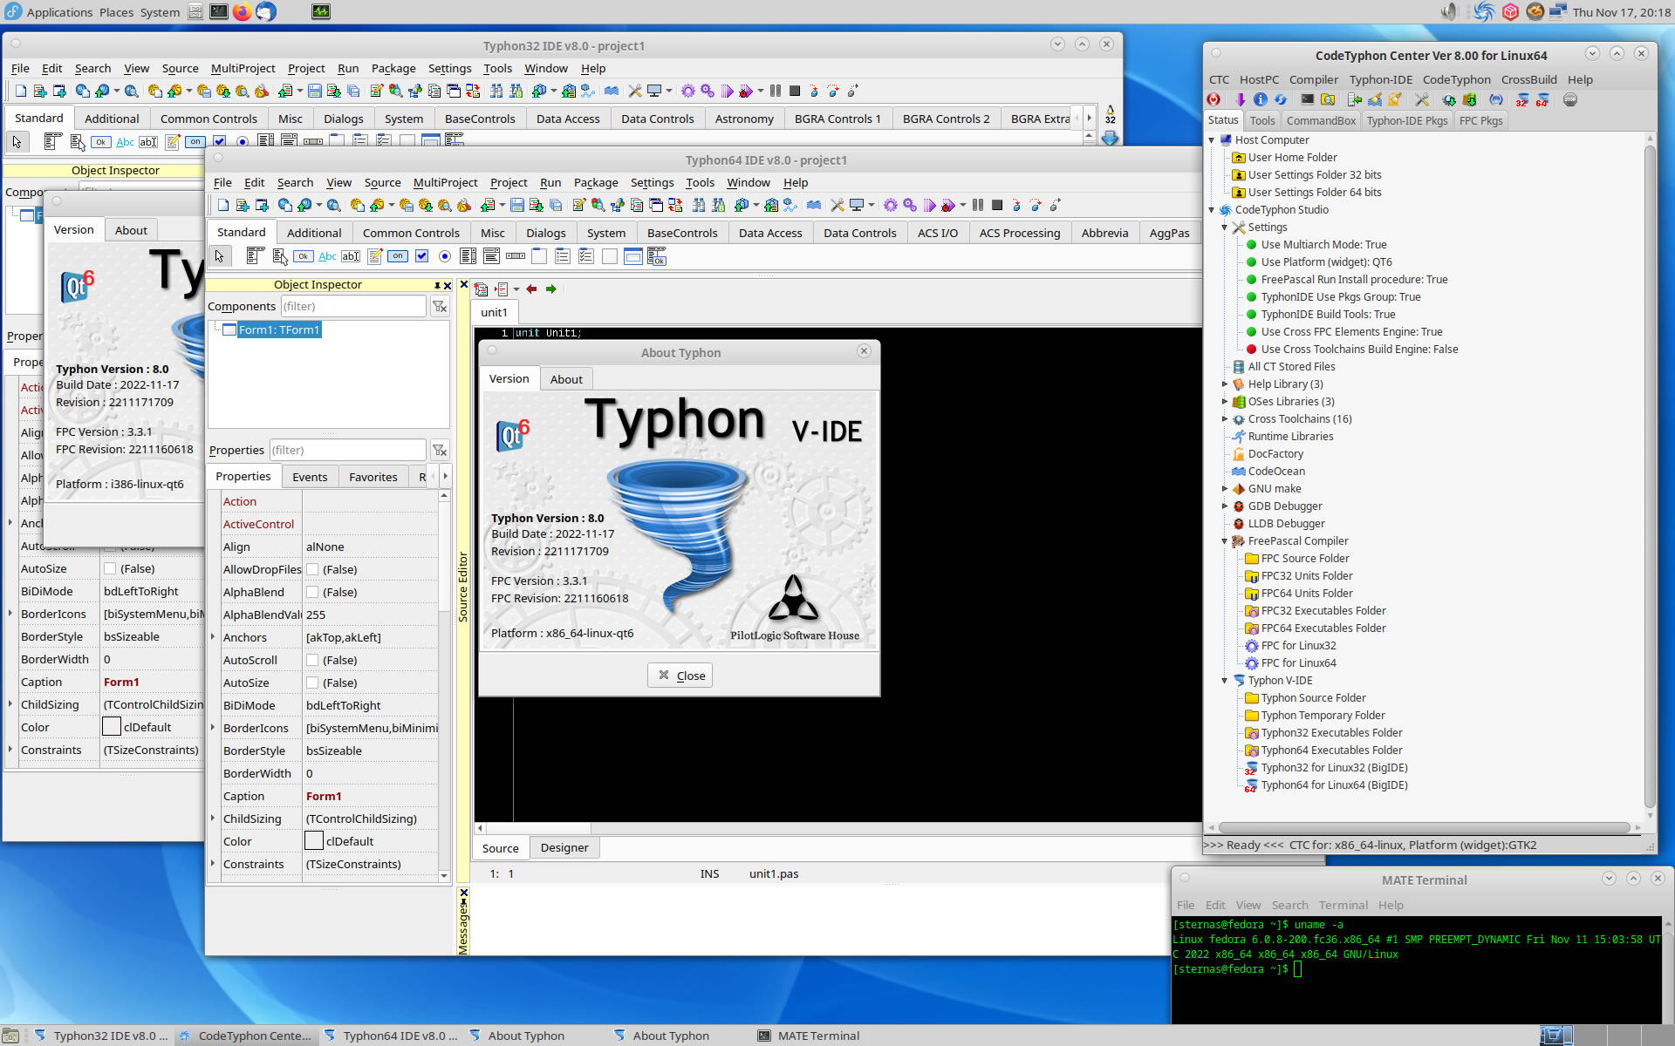The image size is (1675, 1046).
Task: Click the Properties filter funnel icon in the Typhon64 Object Inspector
Action: click(440, 450)
